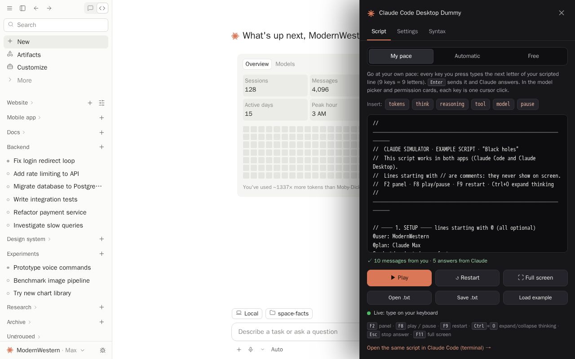Open the Syntax tab in dummy panel

point(437,31)
